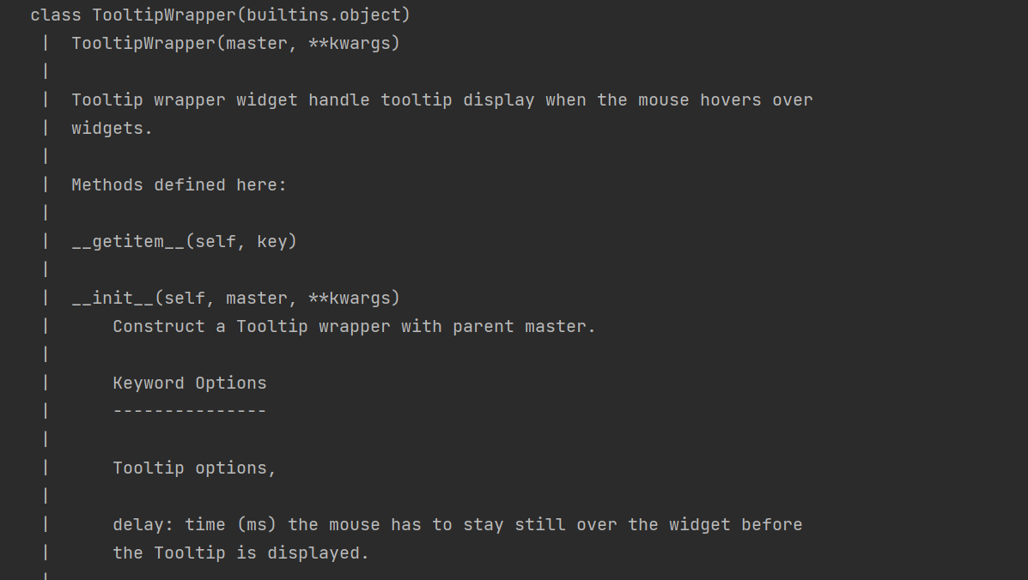
Task: Click the dashed underline beneath Keyword Options
Action: coord(190,411)
